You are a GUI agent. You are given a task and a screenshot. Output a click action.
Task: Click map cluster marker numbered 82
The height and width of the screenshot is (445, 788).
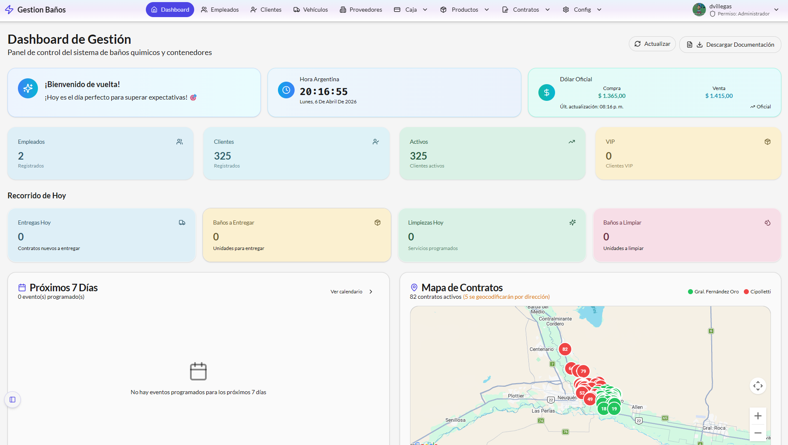tap(565, 349)
